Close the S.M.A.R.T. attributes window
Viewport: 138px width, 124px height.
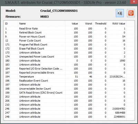tap(134, 2)
